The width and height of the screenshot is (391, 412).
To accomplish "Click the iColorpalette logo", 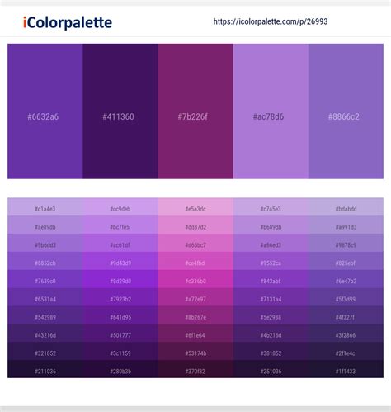I will [68, 22].
